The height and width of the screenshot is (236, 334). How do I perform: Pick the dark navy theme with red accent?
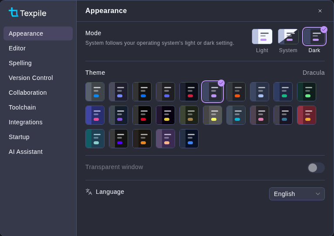pyautogui.click(x=189, y=92)
